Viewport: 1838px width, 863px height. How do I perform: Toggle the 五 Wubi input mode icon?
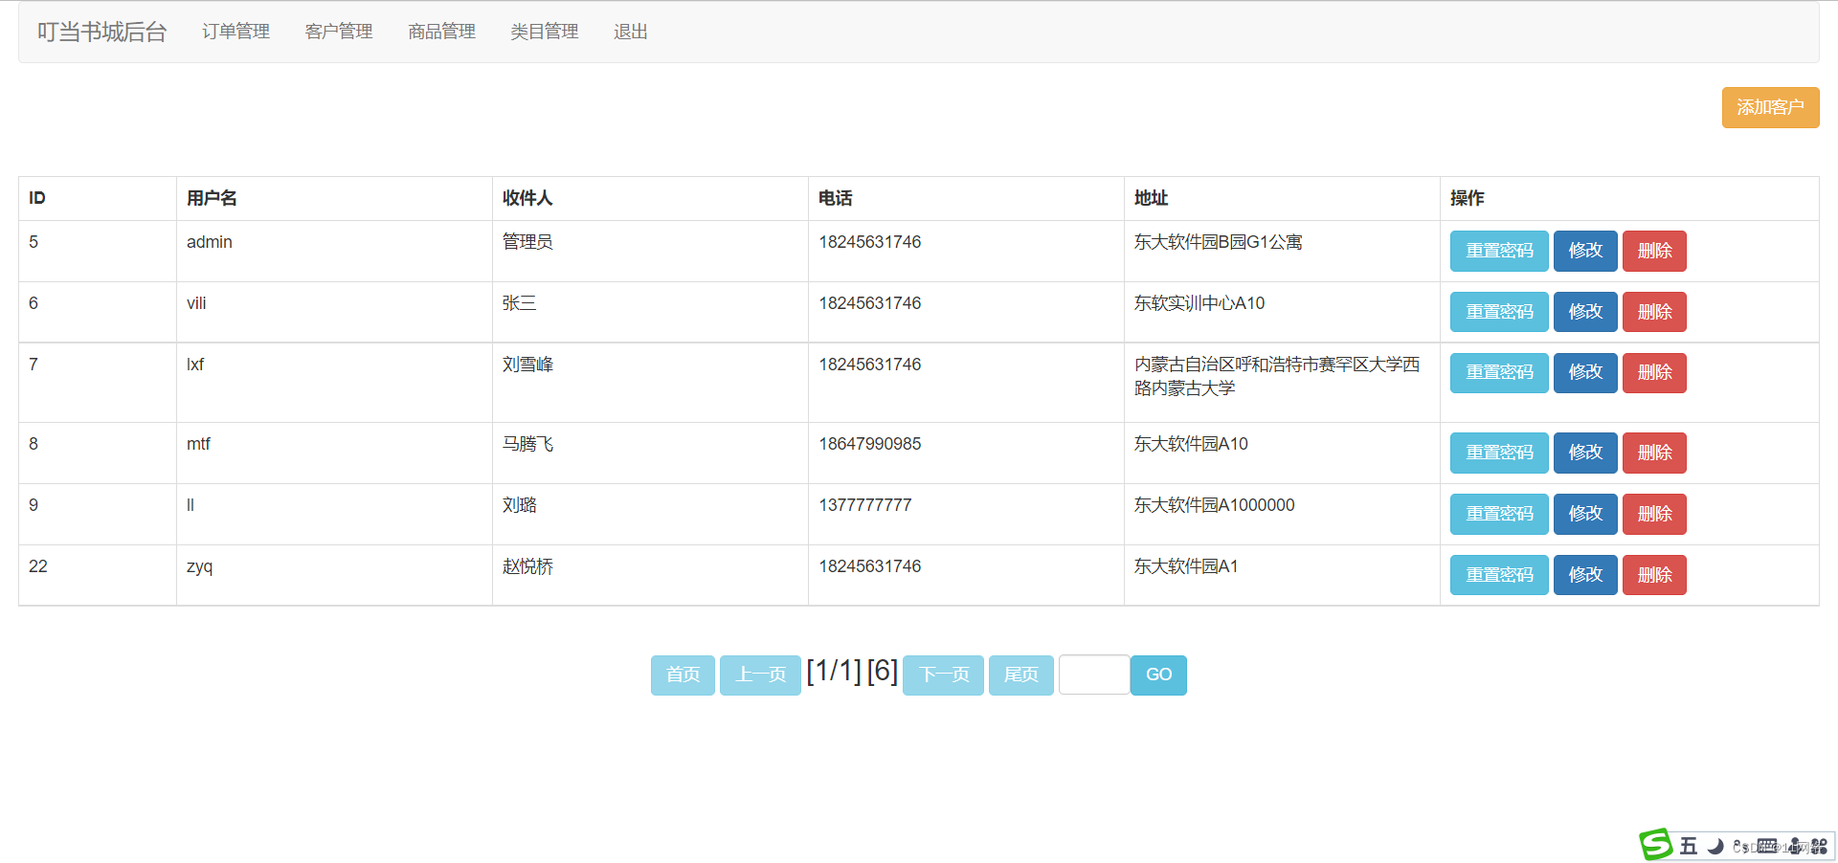tap(1689, 846)
